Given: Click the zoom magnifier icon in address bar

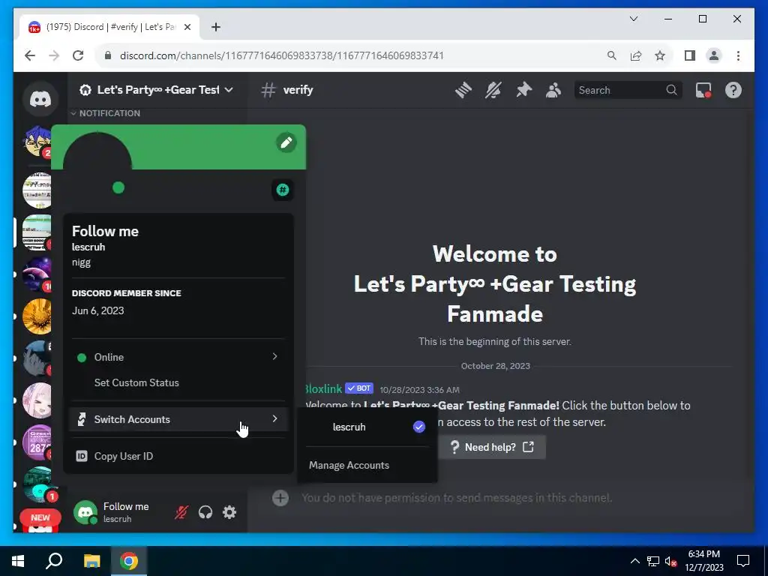Looking at the screenshot, I should point(612,55).
